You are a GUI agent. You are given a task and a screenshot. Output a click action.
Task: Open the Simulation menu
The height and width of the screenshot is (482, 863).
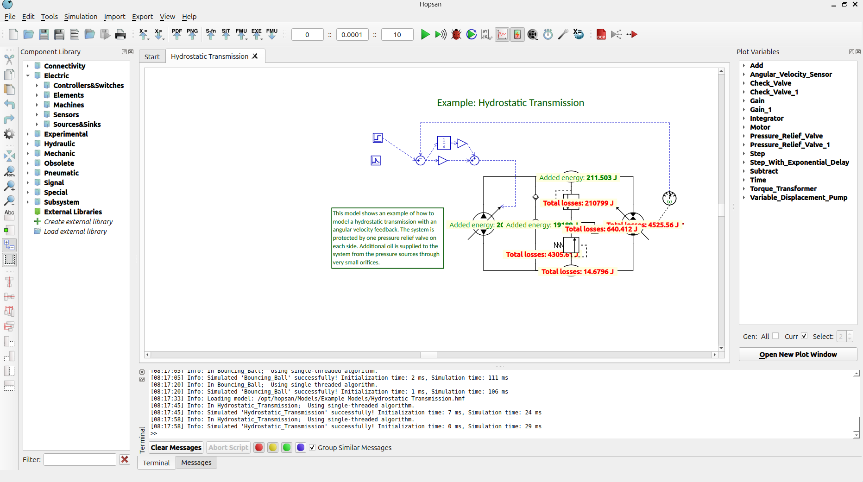(x=81, y=17)
